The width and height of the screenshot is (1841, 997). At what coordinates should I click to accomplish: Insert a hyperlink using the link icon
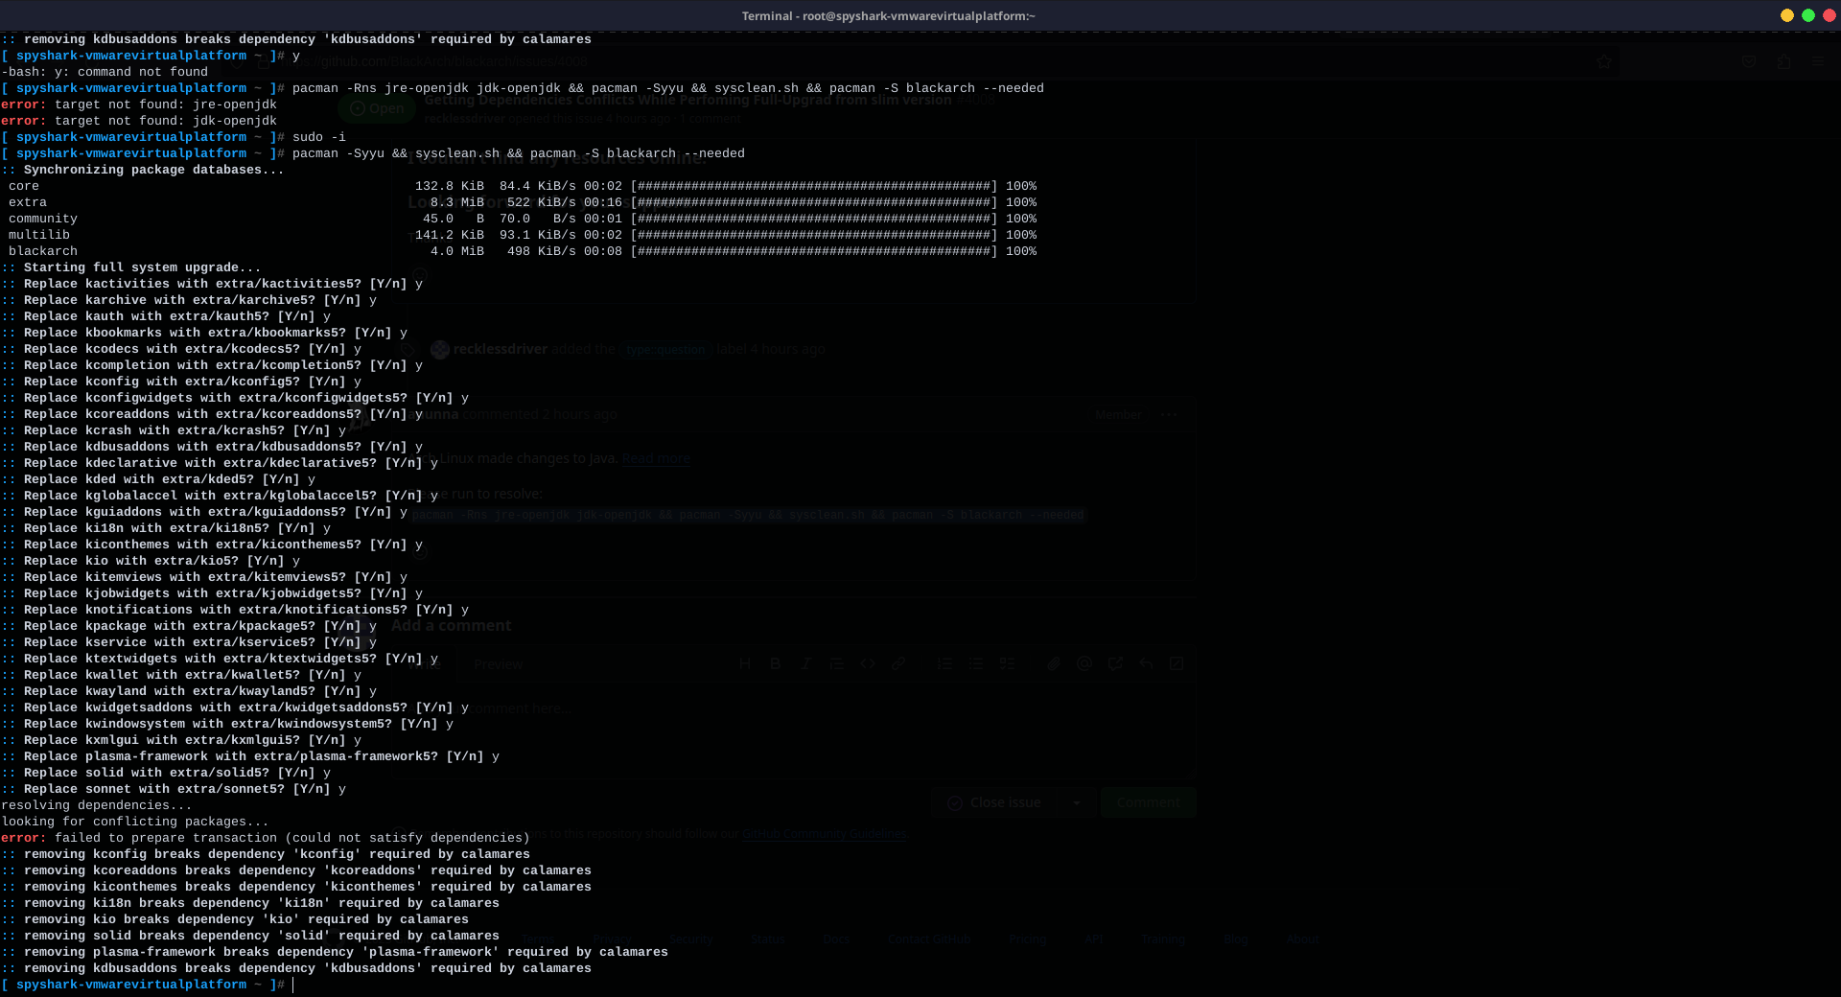click(898, 663)
